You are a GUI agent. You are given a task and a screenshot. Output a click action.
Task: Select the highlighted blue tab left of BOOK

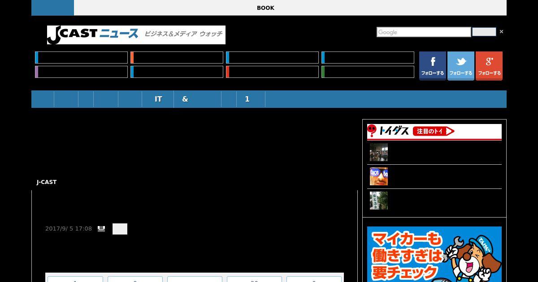pos(52,8)
